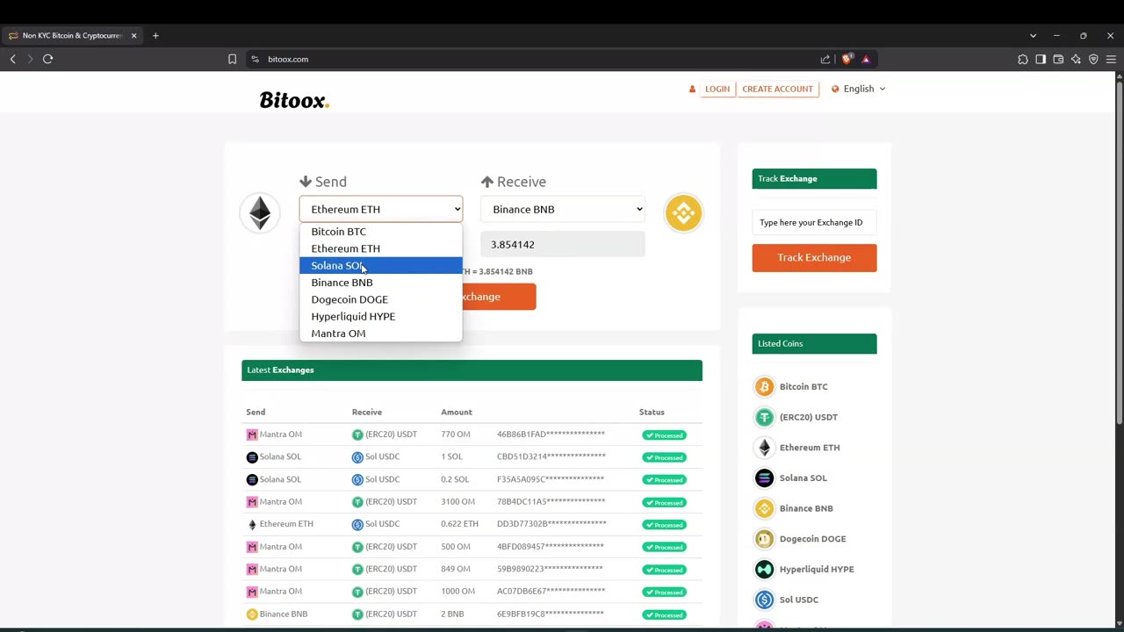The width and height of the screenshot is (1124, 632).
Task: Collapse the Send currency combo box
Action: pos(380,209)
